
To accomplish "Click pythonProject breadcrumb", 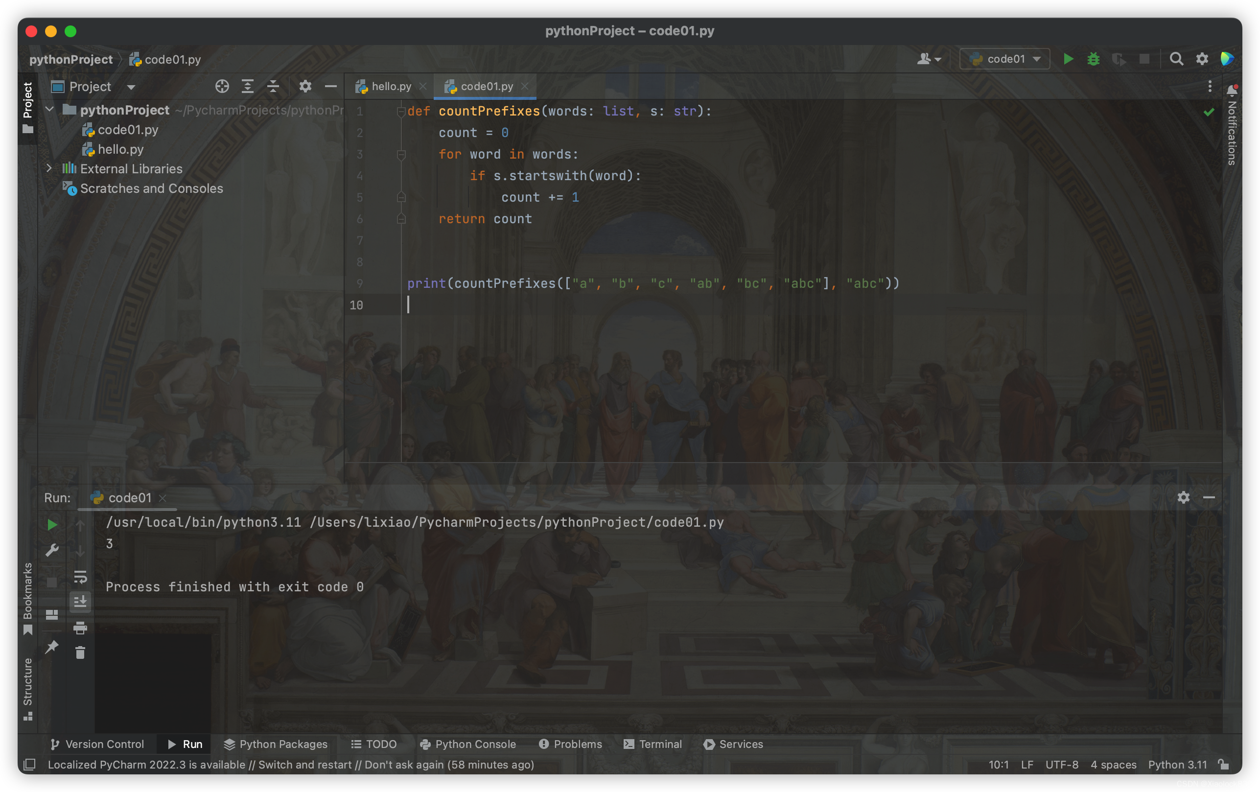I will [x=70, y=59].
